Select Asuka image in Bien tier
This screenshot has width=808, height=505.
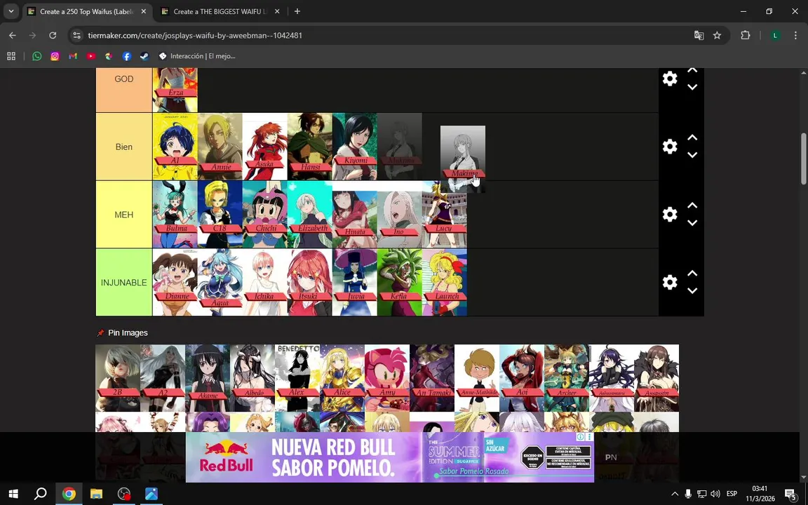(x=265, y=147)
